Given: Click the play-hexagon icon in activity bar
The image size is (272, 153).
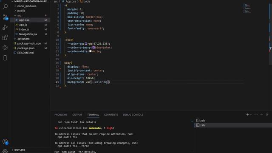Looking at the screenshot, I should [5, 48].
